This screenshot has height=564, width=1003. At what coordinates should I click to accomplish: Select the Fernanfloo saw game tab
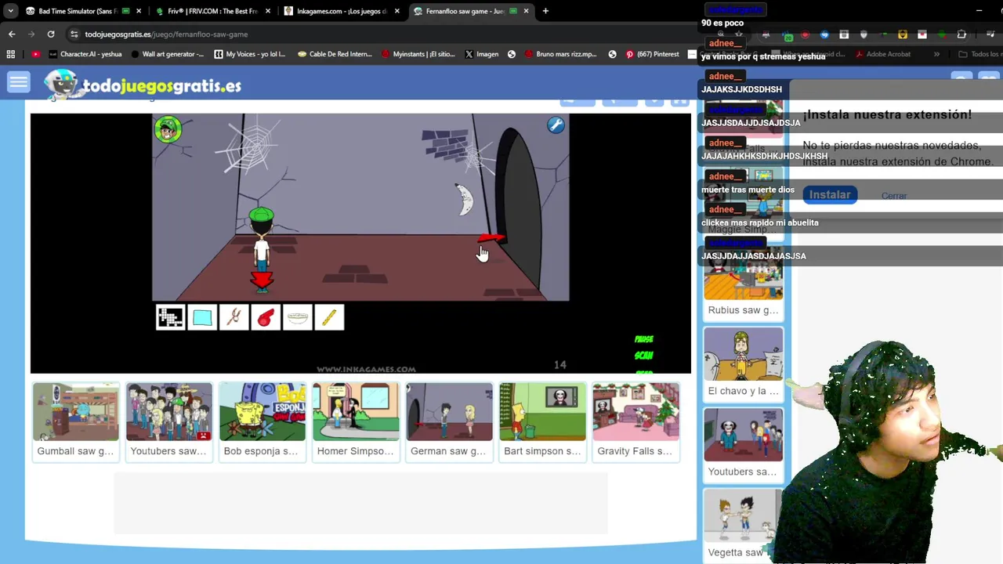pos(470,11)
